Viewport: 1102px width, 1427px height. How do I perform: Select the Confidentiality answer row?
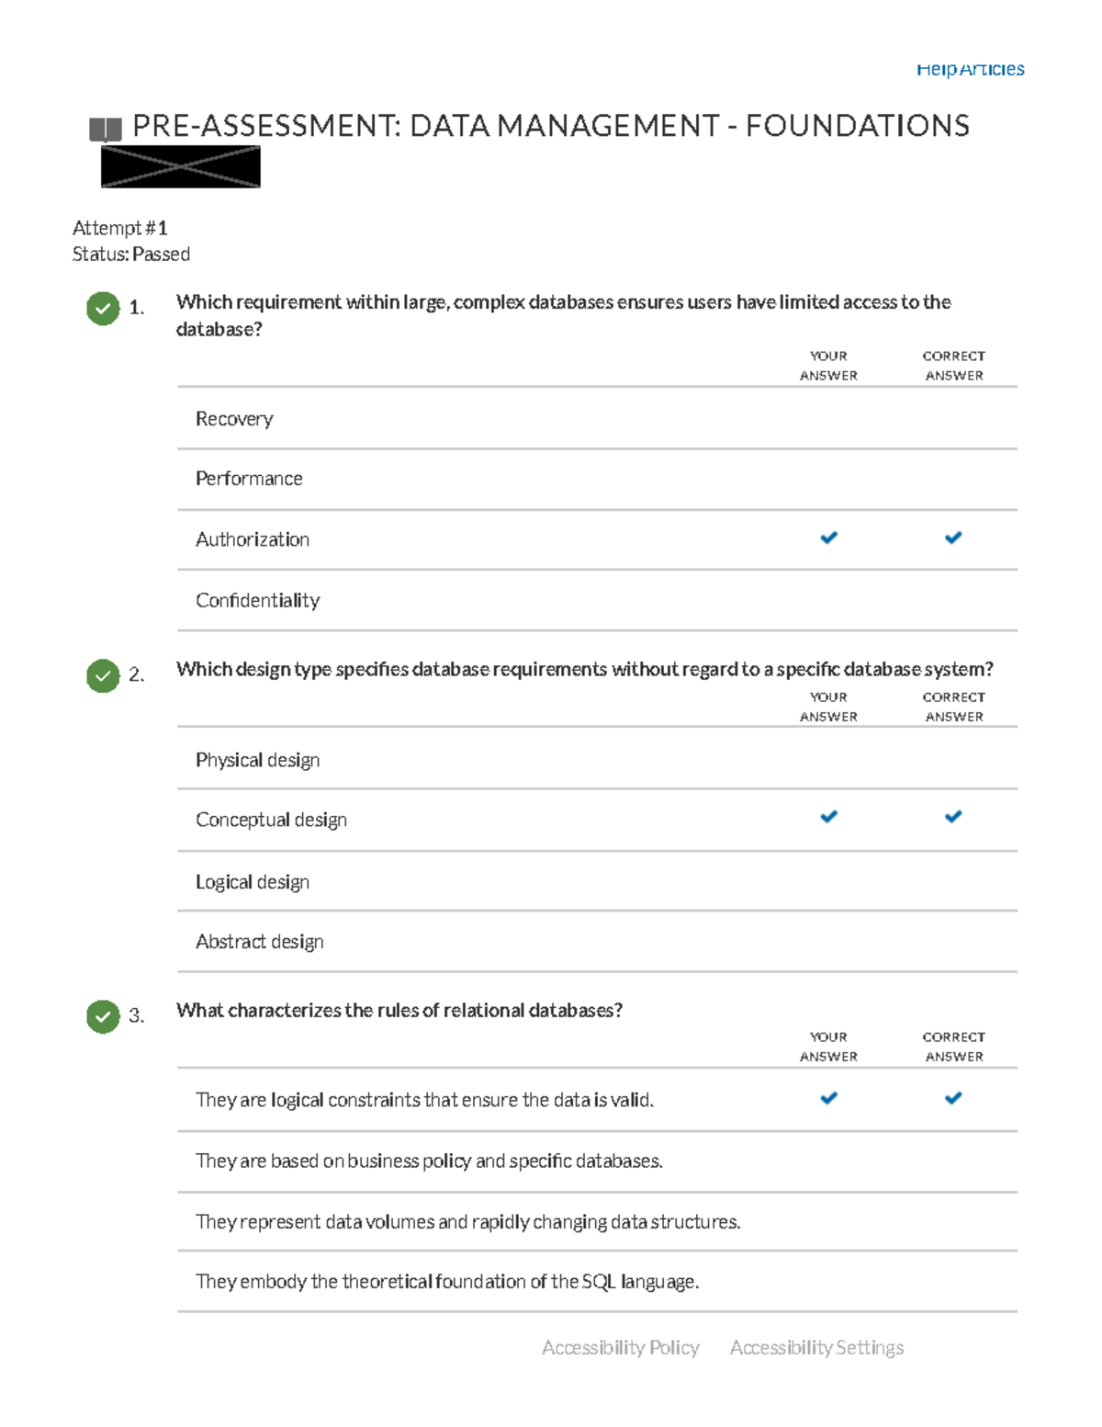click(x=257, y=600)
